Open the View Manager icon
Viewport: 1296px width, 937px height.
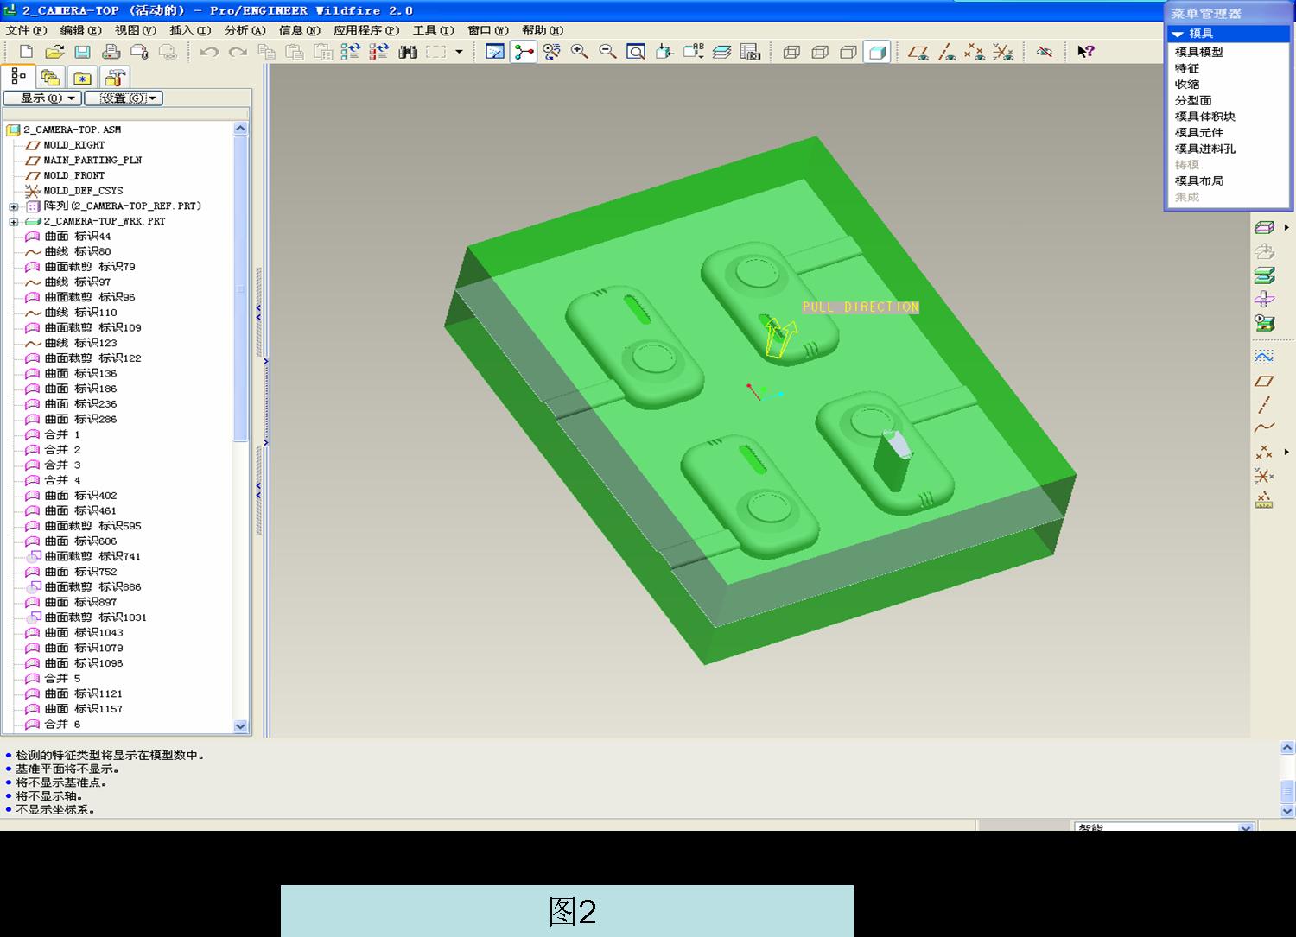click(x=750, y=52)
